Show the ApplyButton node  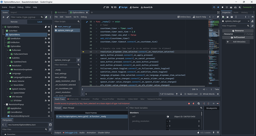[49, 108]
